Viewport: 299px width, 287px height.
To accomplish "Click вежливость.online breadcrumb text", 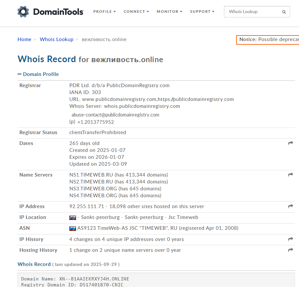I will pyautogui.click(x=104, y=39).
